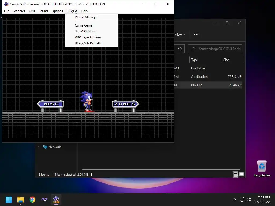The height and width of the screenshot is (206, 275).
Task: Open the triangle-logo app on the taskbar
Action: [44, 200]
